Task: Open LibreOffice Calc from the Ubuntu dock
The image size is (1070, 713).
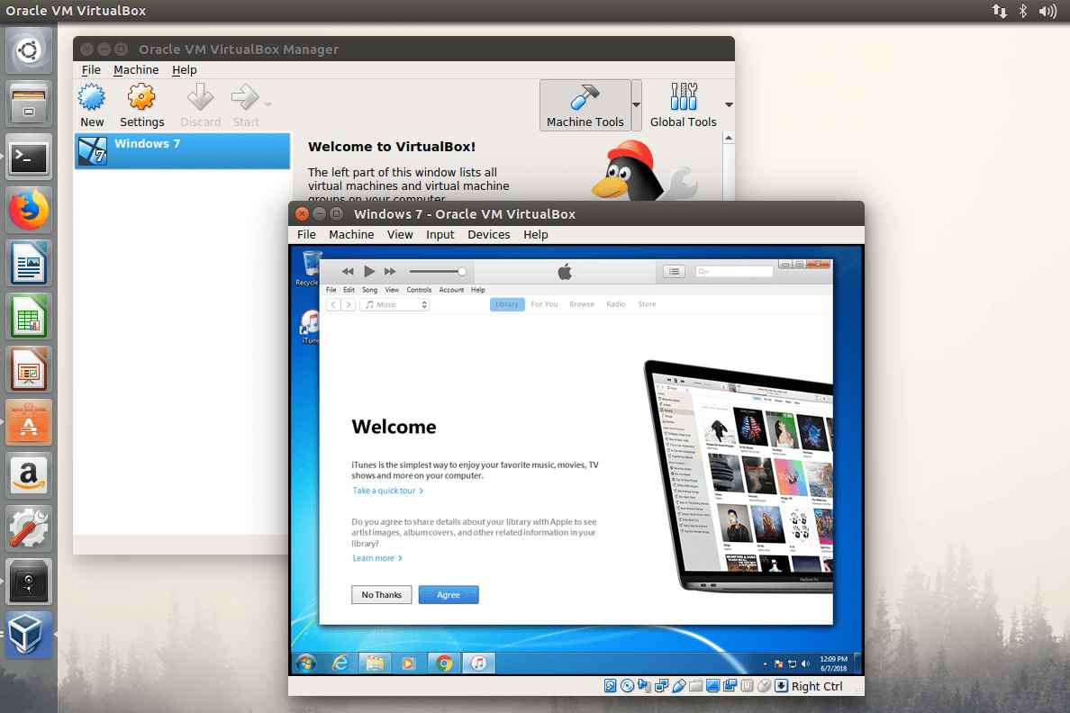Action: [x=29, y=317]
